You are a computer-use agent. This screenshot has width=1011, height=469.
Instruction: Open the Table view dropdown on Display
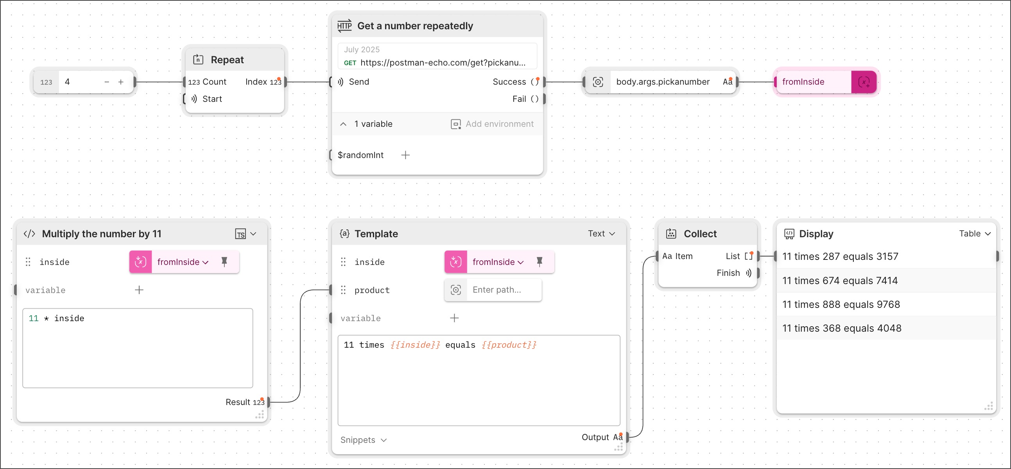(975, 233)
